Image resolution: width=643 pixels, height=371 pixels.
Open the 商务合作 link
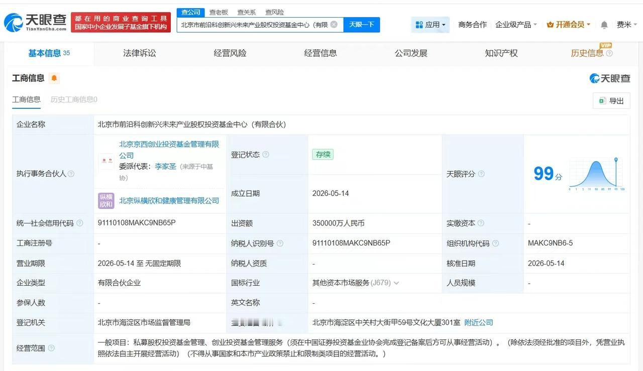pyautogui.click(x=472, y=25)
